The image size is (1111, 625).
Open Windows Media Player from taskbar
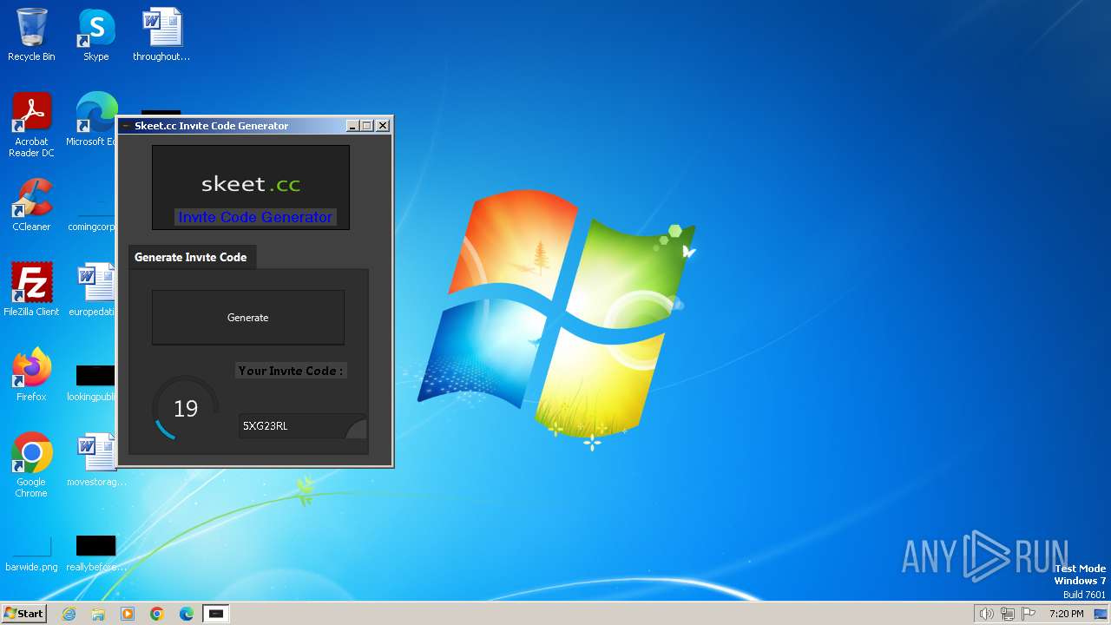tap(128, 614)
